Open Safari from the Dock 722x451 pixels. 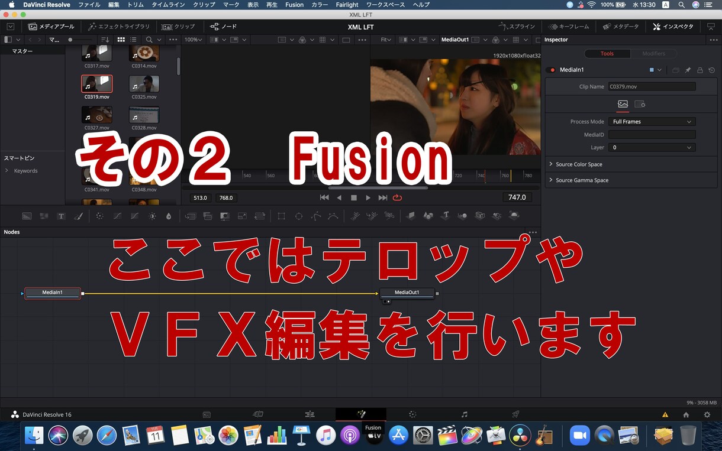pyautogui.click(x=107, y=436)
